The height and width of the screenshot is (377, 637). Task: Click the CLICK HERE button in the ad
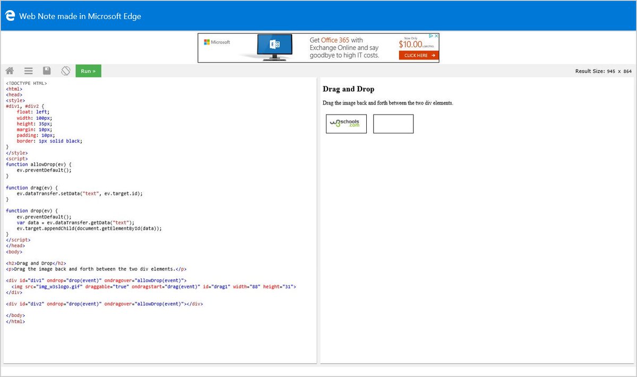pyautogui.click(x=419, y=55)
